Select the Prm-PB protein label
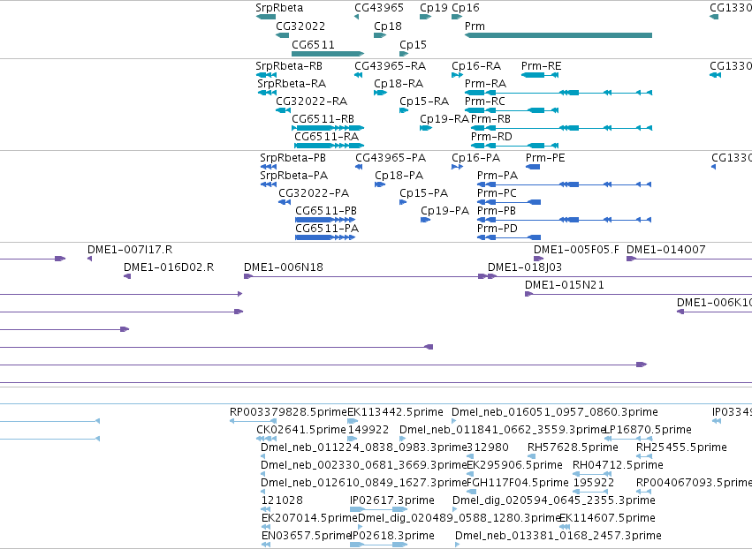752x549 pixels. tap(497, 211)
